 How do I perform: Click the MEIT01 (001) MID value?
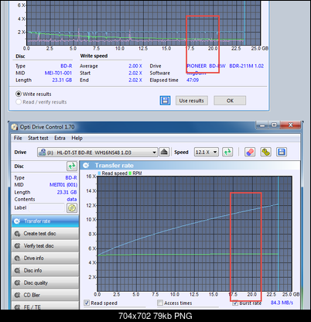63,185
